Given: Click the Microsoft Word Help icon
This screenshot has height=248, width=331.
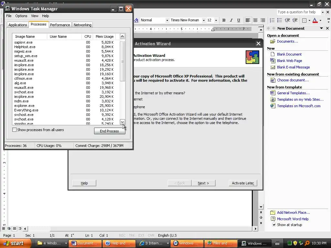Looking at the screenshot, I should click(273, 219).
